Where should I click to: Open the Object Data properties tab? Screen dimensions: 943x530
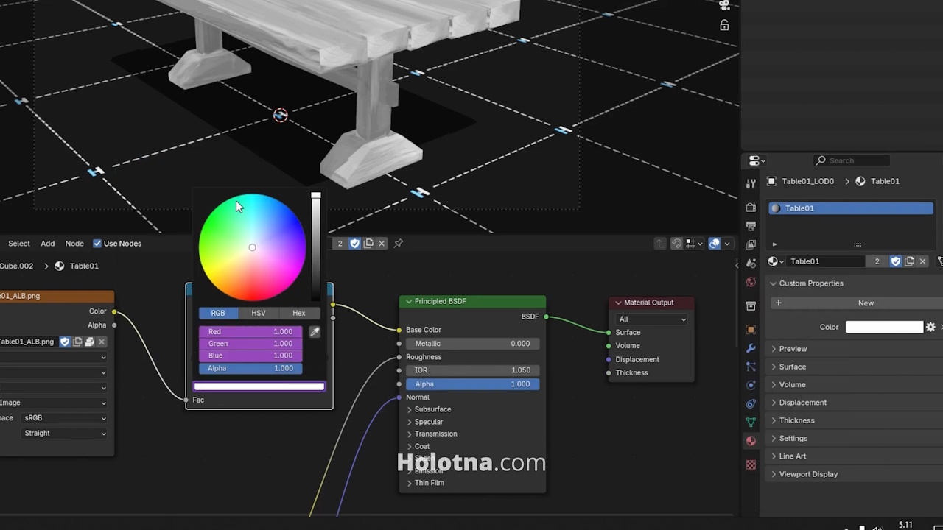751,423
